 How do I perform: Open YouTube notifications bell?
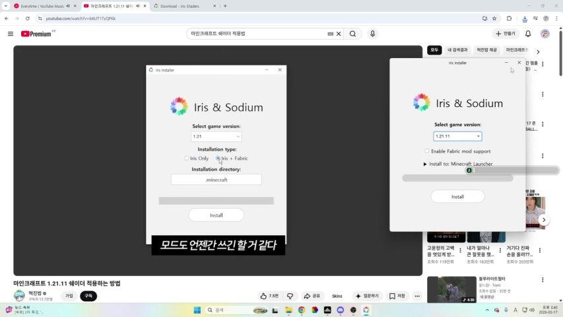pos(528,34)
